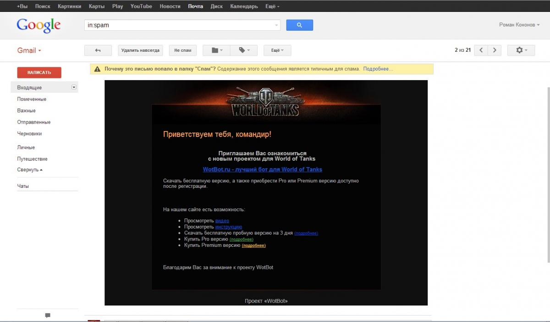Open the settings gear menu

(521, 50)
